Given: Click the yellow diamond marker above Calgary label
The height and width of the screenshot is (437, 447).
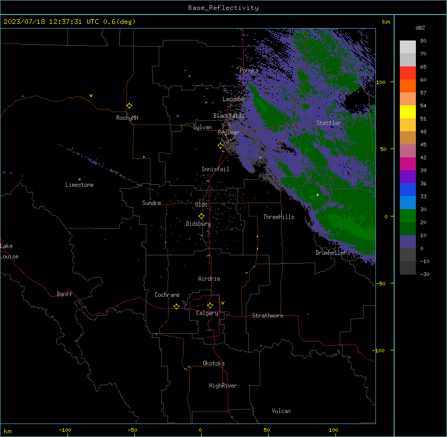Looking at the screenshot, I should 210,306.
